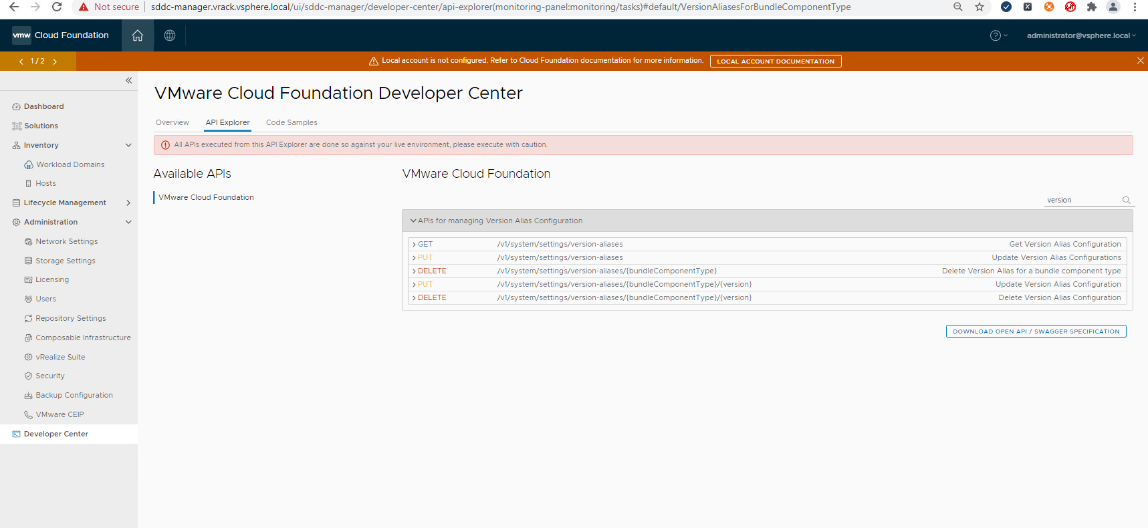
Task: Click the browser zoom magnifier icon
Action: [x=958, y=7]
